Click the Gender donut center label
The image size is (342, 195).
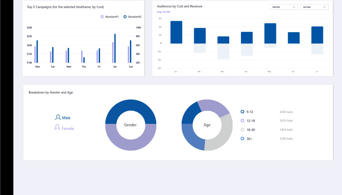[x=130, y=125]
